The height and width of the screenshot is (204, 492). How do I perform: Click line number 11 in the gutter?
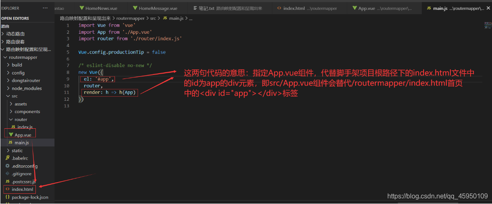pos(66,93)
